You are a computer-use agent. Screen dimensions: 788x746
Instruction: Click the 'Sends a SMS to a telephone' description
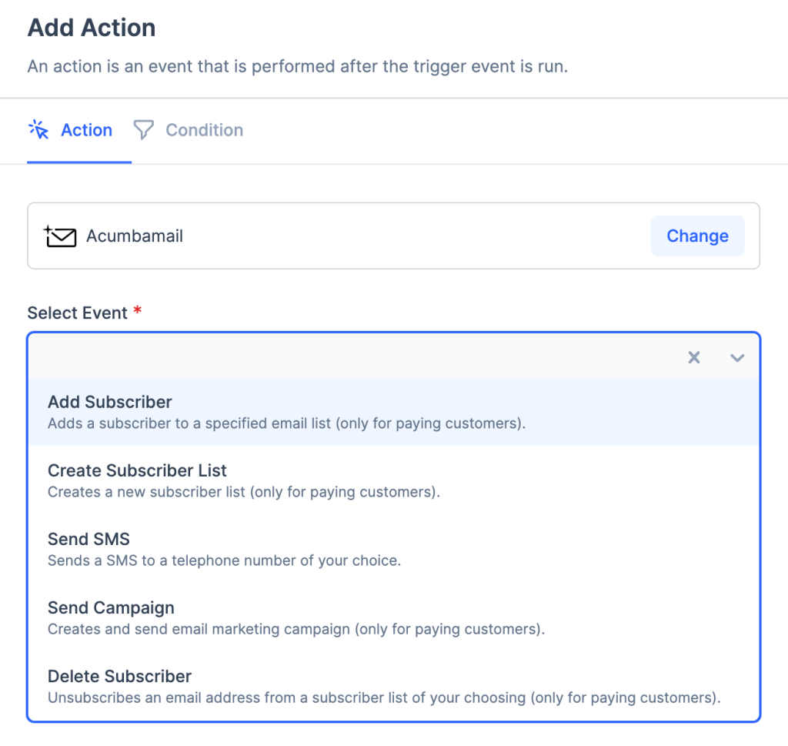[x=224, y=560]
